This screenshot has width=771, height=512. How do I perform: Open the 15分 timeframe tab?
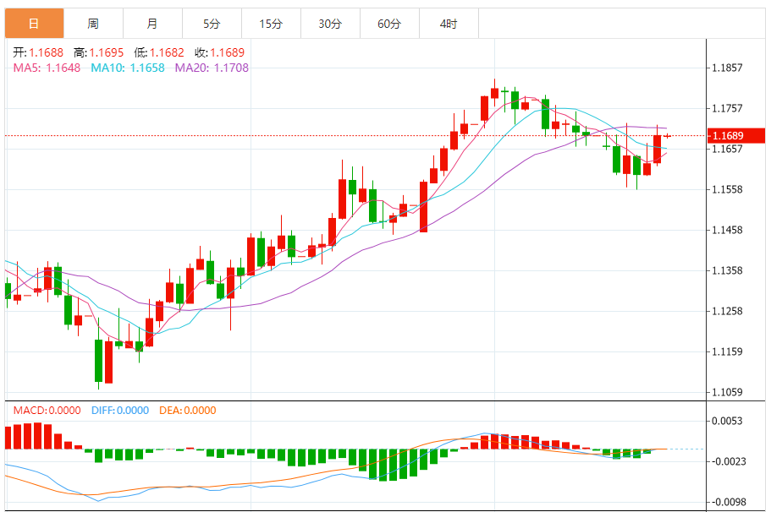click(x=271, y=23)
